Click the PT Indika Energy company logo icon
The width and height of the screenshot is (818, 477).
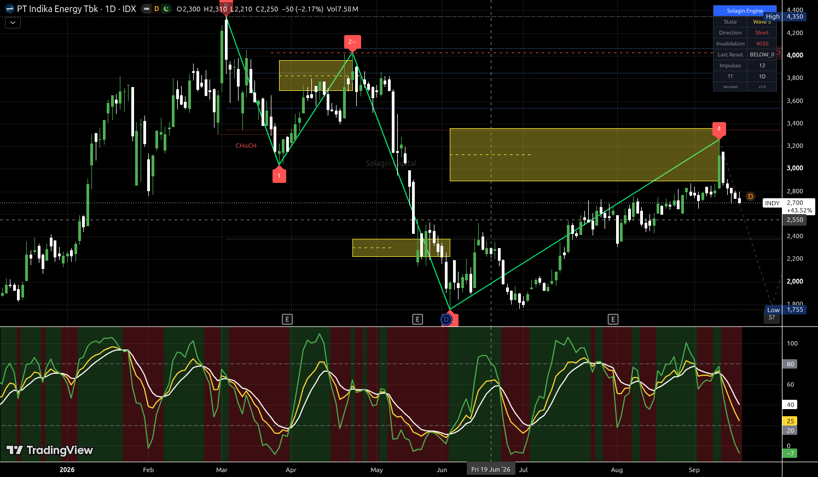9,9
